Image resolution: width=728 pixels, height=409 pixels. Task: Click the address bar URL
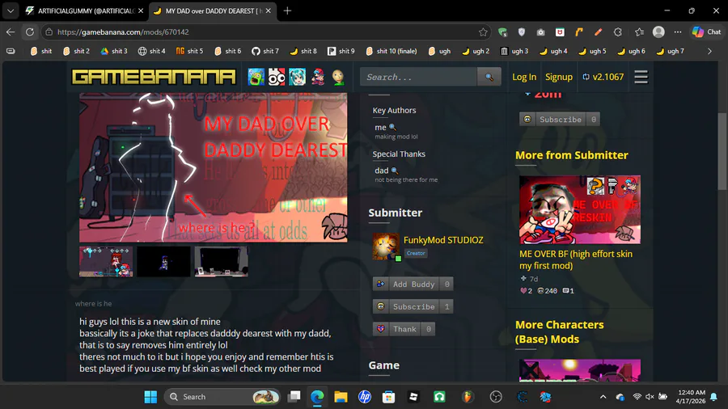point(123,32)
